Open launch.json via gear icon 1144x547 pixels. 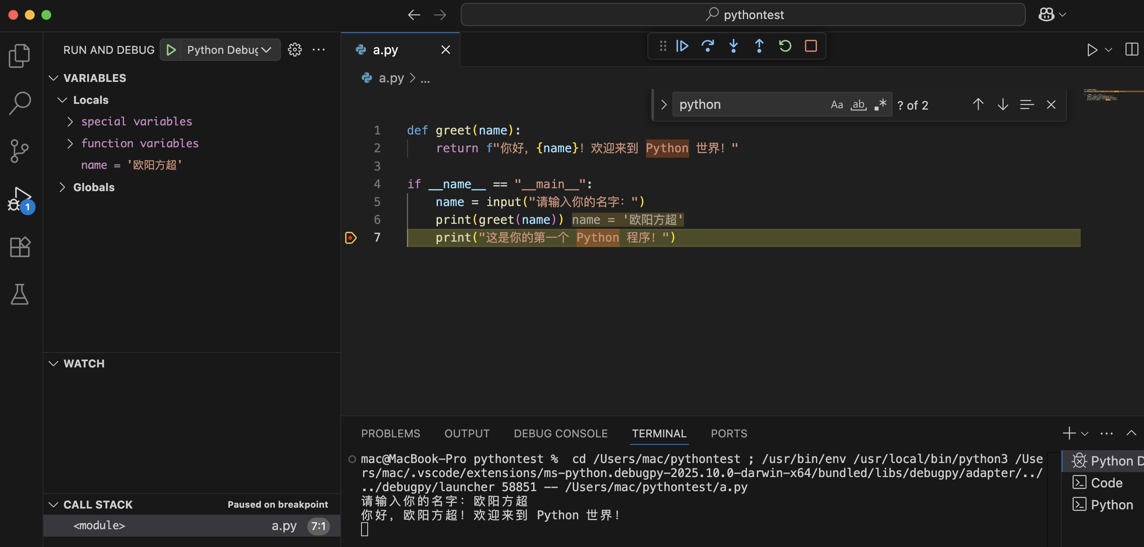[295, 50]
